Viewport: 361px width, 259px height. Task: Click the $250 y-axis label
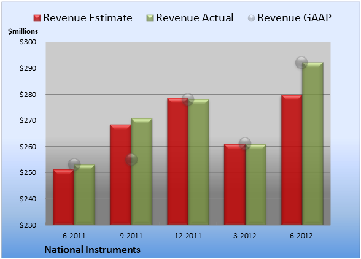pyautogui.click(x=28, y=172)
